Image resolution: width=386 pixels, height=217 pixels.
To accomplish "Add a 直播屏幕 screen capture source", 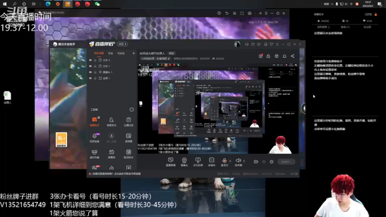I will pyautogui.click(x=171, y=162).
